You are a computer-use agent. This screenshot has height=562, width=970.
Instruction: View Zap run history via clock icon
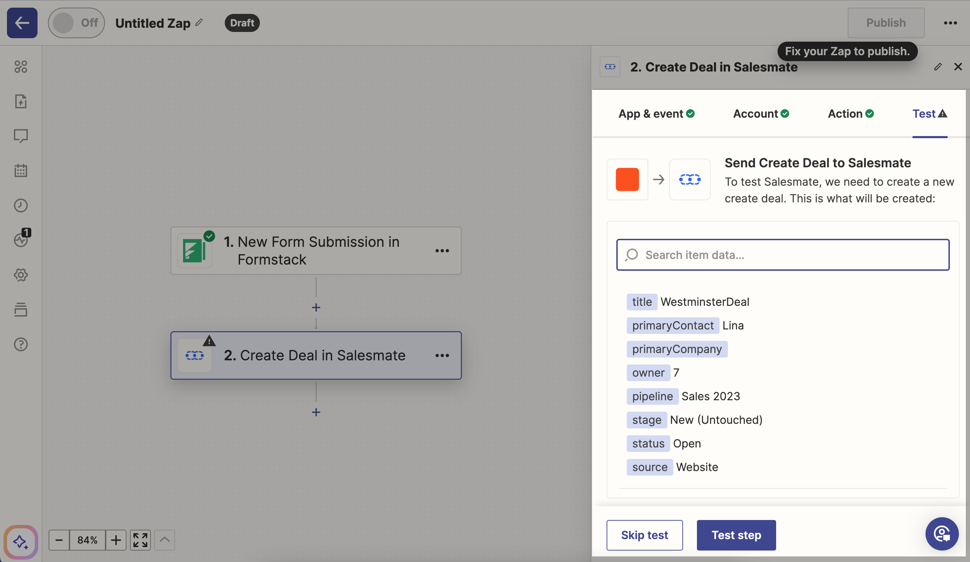(20, 205)
